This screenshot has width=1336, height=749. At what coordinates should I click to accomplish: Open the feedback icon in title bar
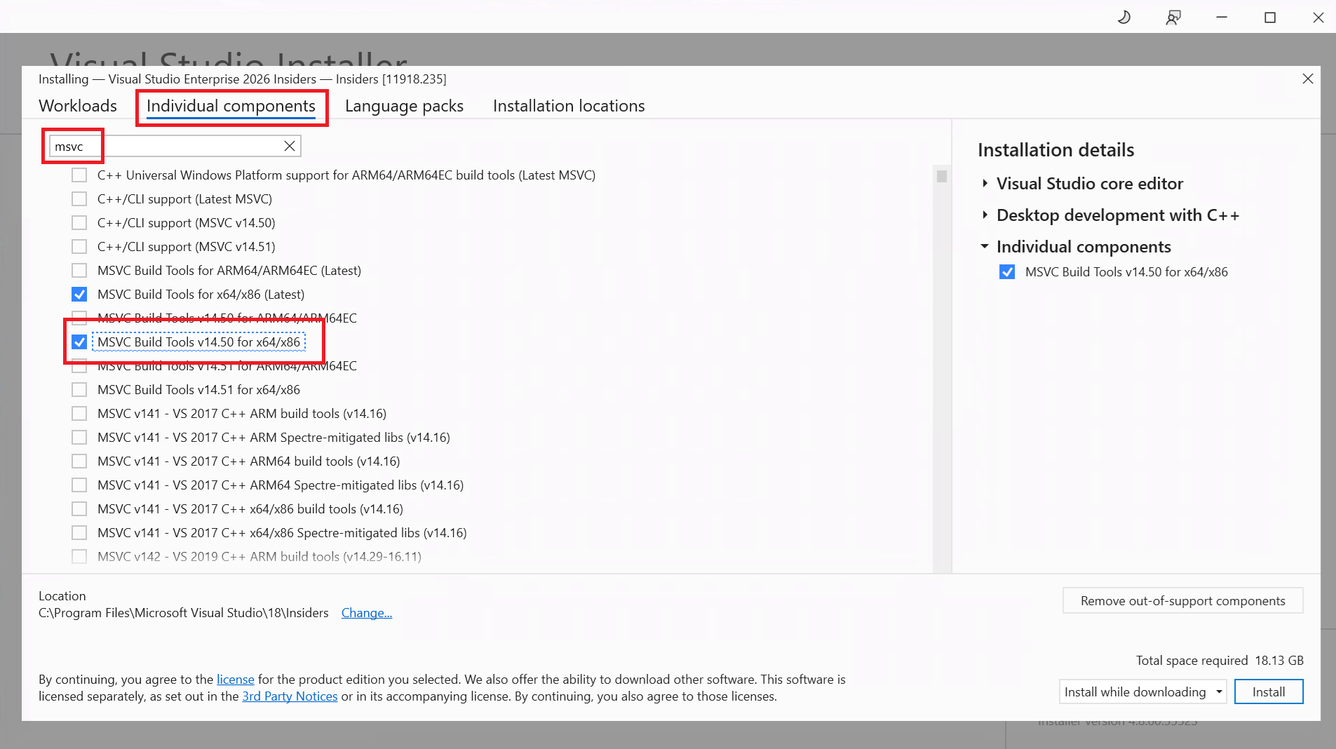[1173, 17]
